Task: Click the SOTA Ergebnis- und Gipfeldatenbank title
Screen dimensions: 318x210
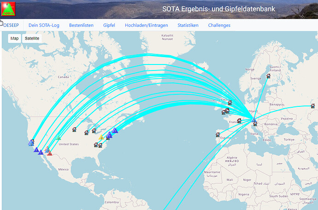Action: pos(218,9)
